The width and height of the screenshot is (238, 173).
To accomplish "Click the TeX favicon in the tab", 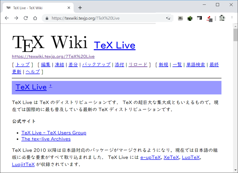I will pyautogui.click(x=9, y=8).
